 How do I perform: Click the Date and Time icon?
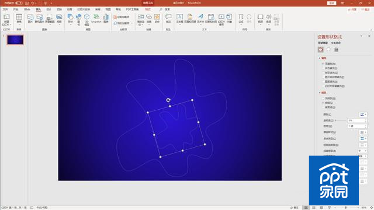[211, 17]
